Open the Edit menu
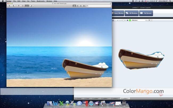The image size is (173, 108). click(x=19, y=1)
